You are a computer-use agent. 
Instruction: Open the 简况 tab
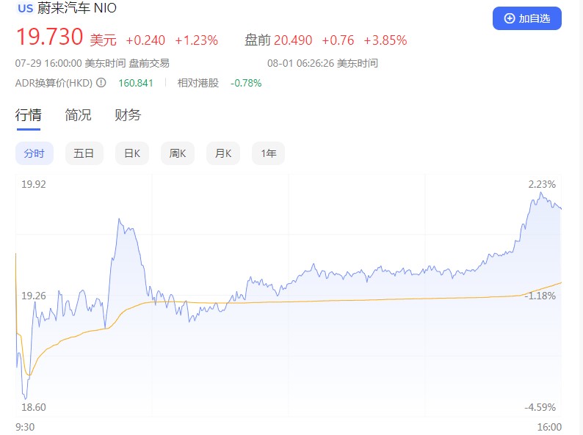[x=78, y=115]
